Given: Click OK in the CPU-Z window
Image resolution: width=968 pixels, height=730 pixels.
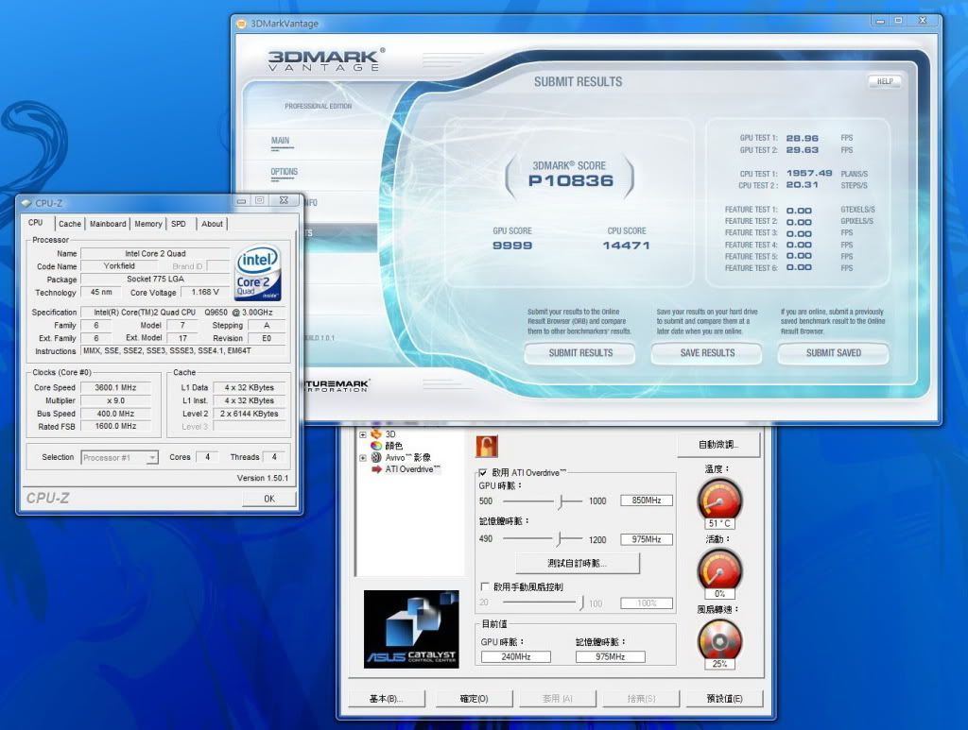Looking at the screenshot, I should (x=269, y=499).
